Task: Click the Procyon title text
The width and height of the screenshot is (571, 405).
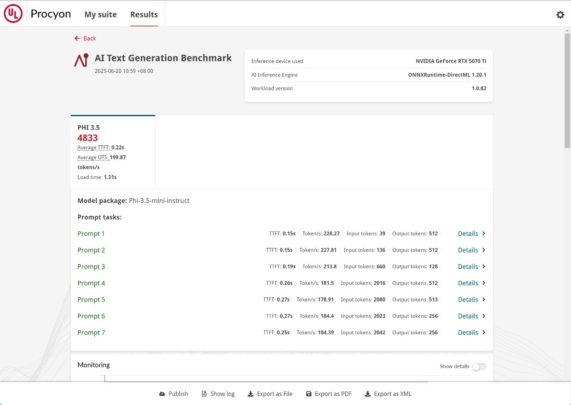Action: coord(51,14)
